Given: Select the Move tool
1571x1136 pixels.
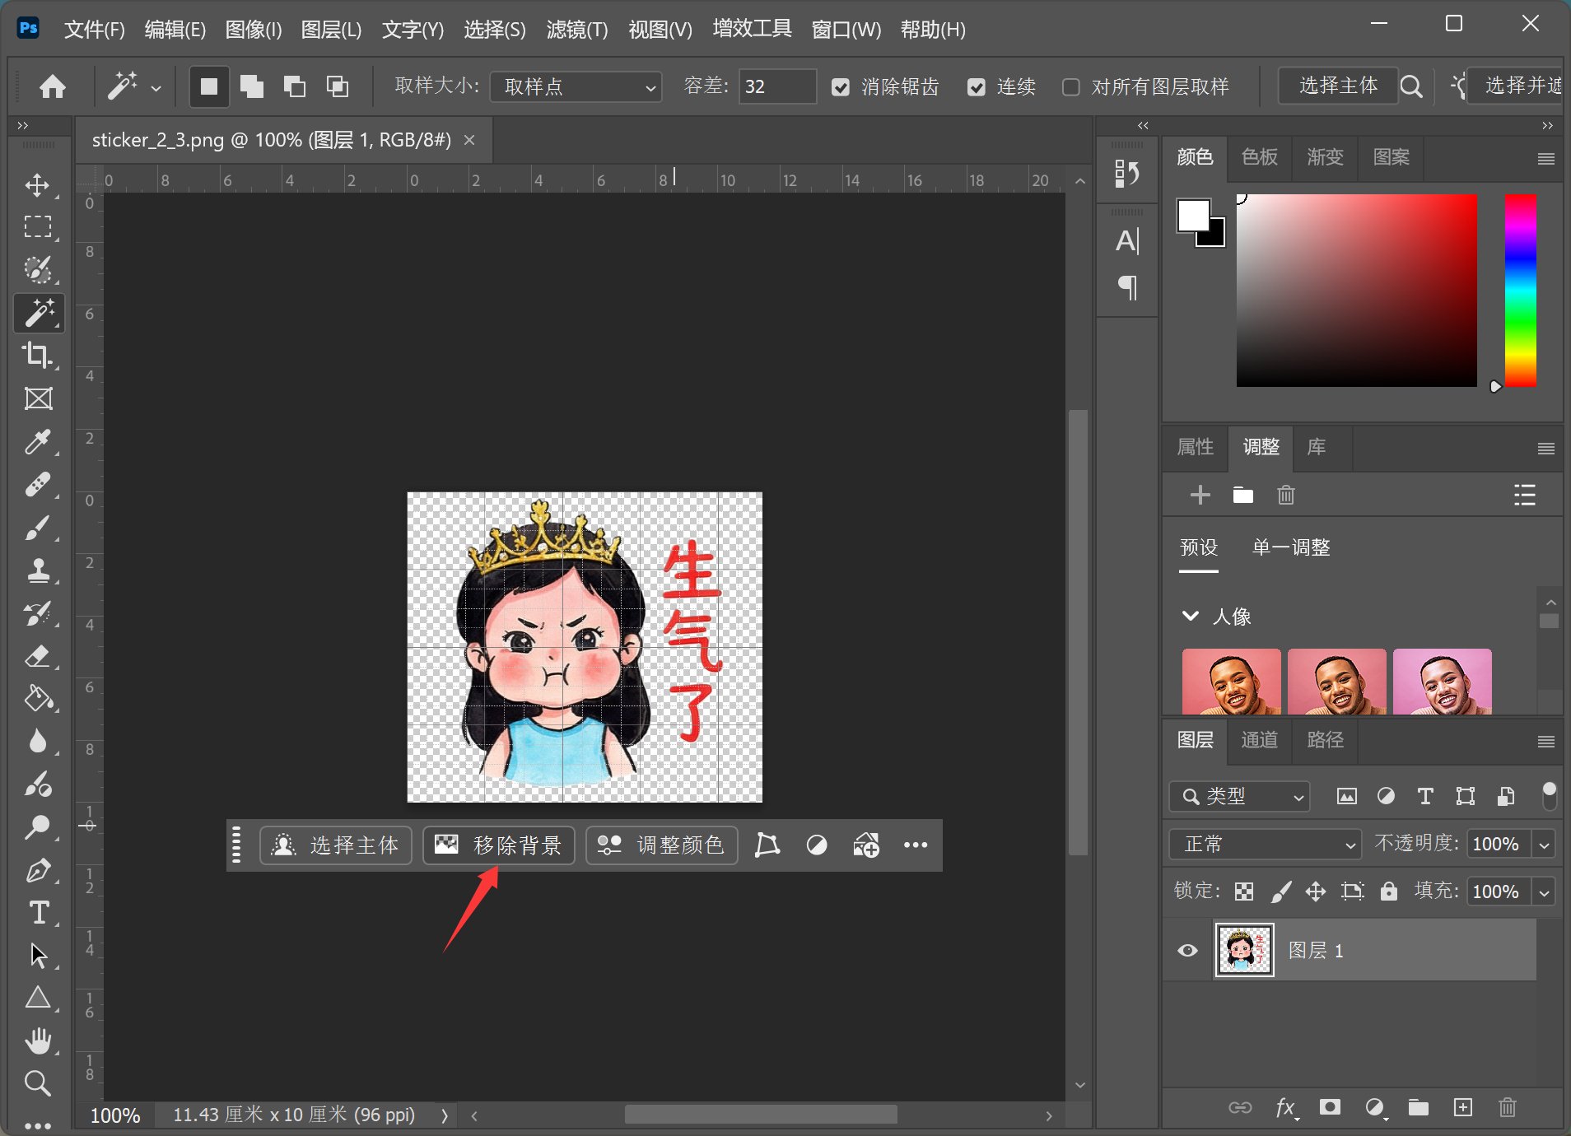Looking at the screenshot, I should 38,184.
